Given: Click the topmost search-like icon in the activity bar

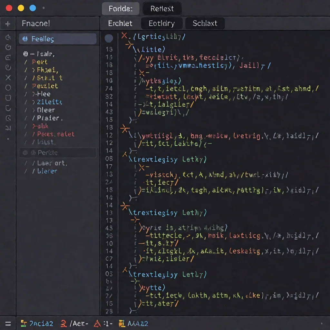Looking at the screenshot, I should pos(8,37).
